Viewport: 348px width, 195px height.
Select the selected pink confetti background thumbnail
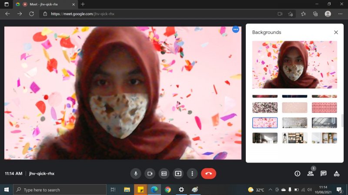[265, 123]
